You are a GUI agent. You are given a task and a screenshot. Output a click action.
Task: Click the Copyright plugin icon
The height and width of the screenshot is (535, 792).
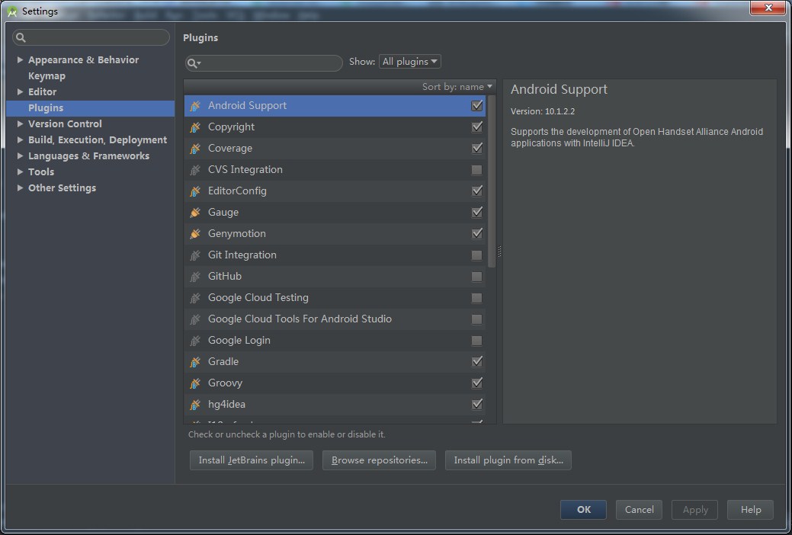pyautogui.click(x=195, y=127)
